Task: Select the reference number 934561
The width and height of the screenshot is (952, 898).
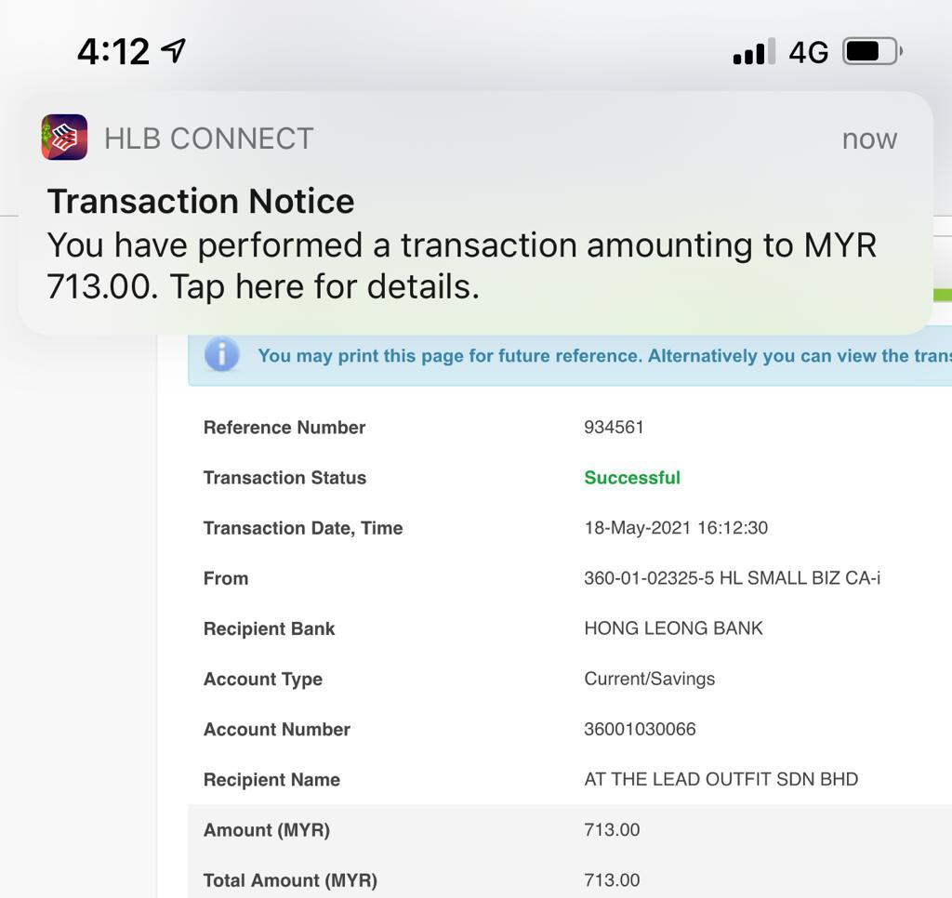Action: click(614, 427)
